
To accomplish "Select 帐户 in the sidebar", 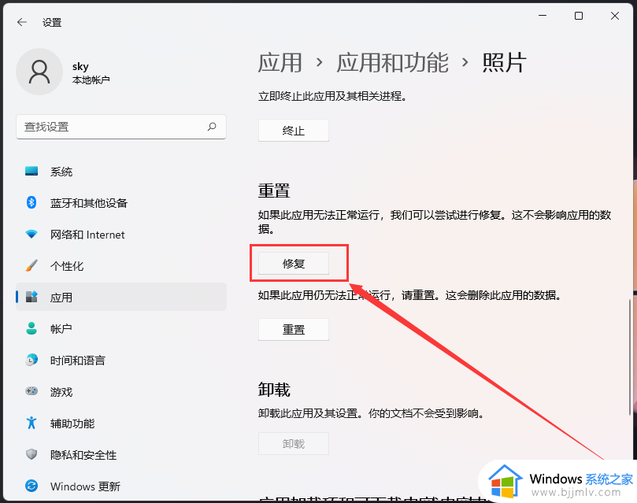I will (121, 329).
